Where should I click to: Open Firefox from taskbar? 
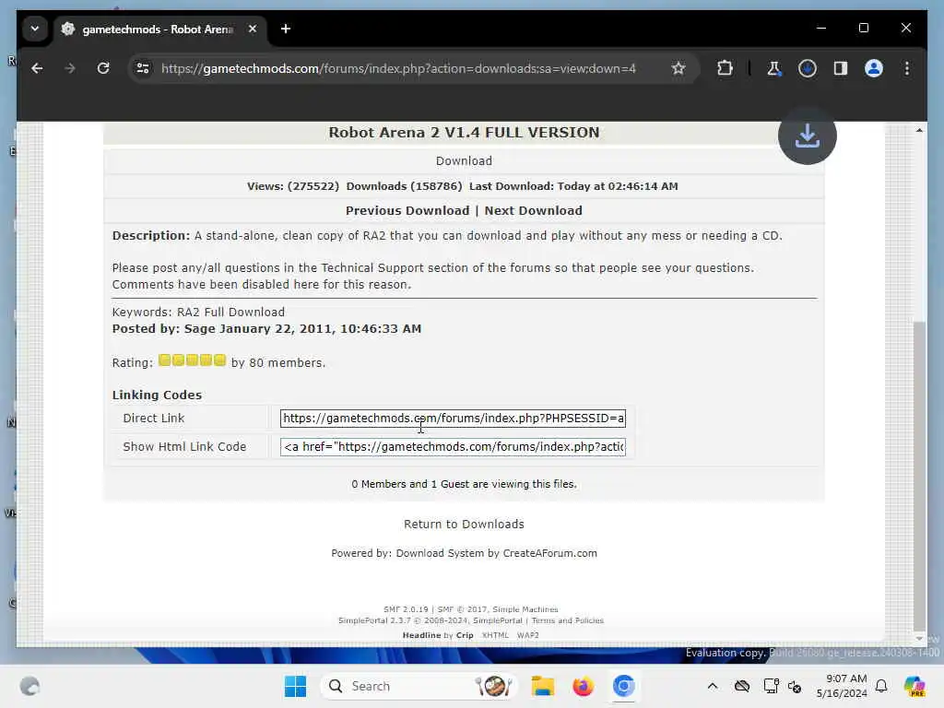(x=583, y=686)
